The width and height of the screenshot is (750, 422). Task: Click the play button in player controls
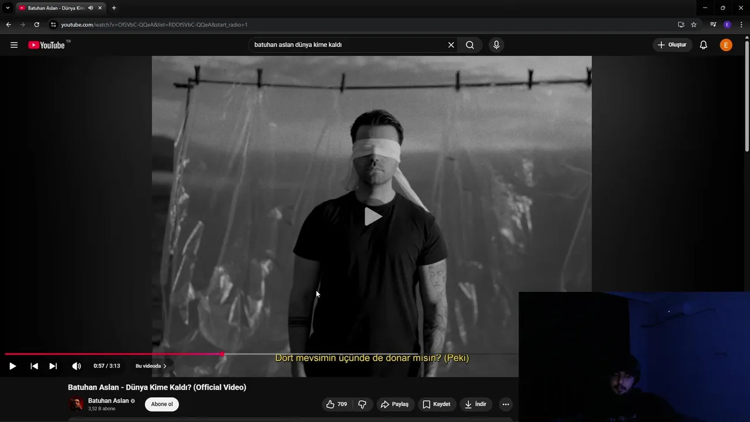[x=12, y=366]
